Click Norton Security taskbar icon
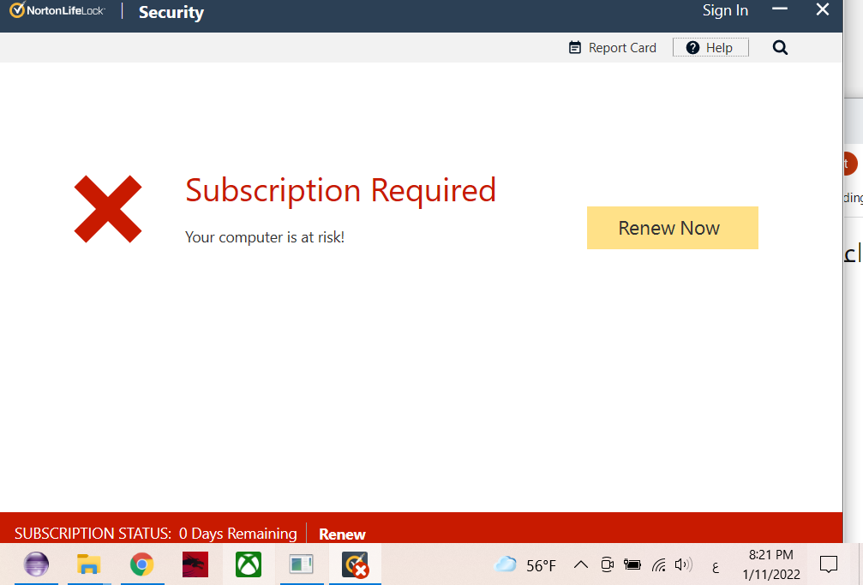Screen dimensions: 863x585 point(355,564)
